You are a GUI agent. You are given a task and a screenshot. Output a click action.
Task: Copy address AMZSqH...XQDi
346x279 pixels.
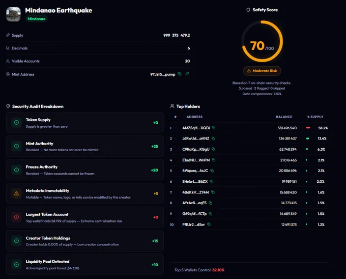click(214, 128)
